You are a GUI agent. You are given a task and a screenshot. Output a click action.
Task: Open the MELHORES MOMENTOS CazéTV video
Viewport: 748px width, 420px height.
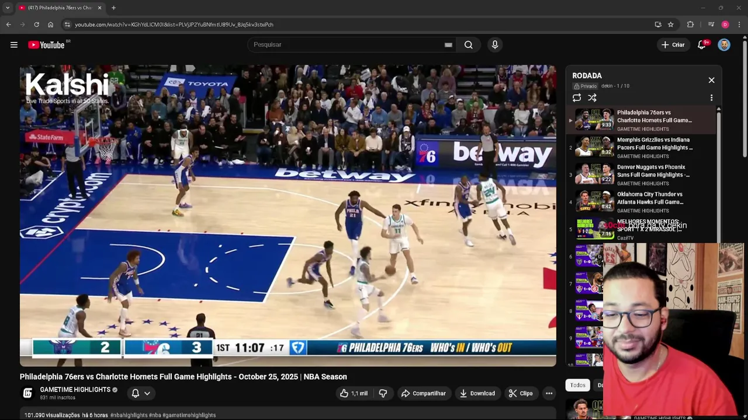(x=640, y=229)
